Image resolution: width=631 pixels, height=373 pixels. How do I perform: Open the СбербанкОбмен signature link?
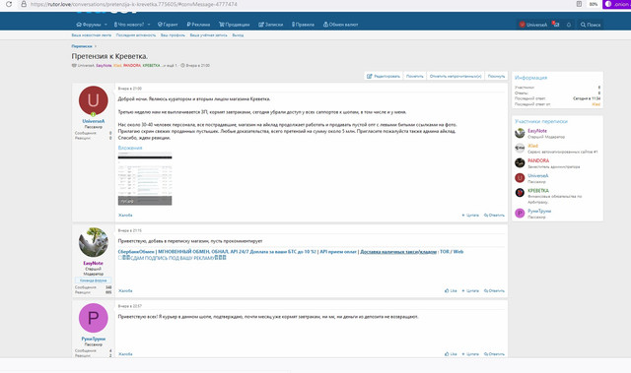click(136, 252)
